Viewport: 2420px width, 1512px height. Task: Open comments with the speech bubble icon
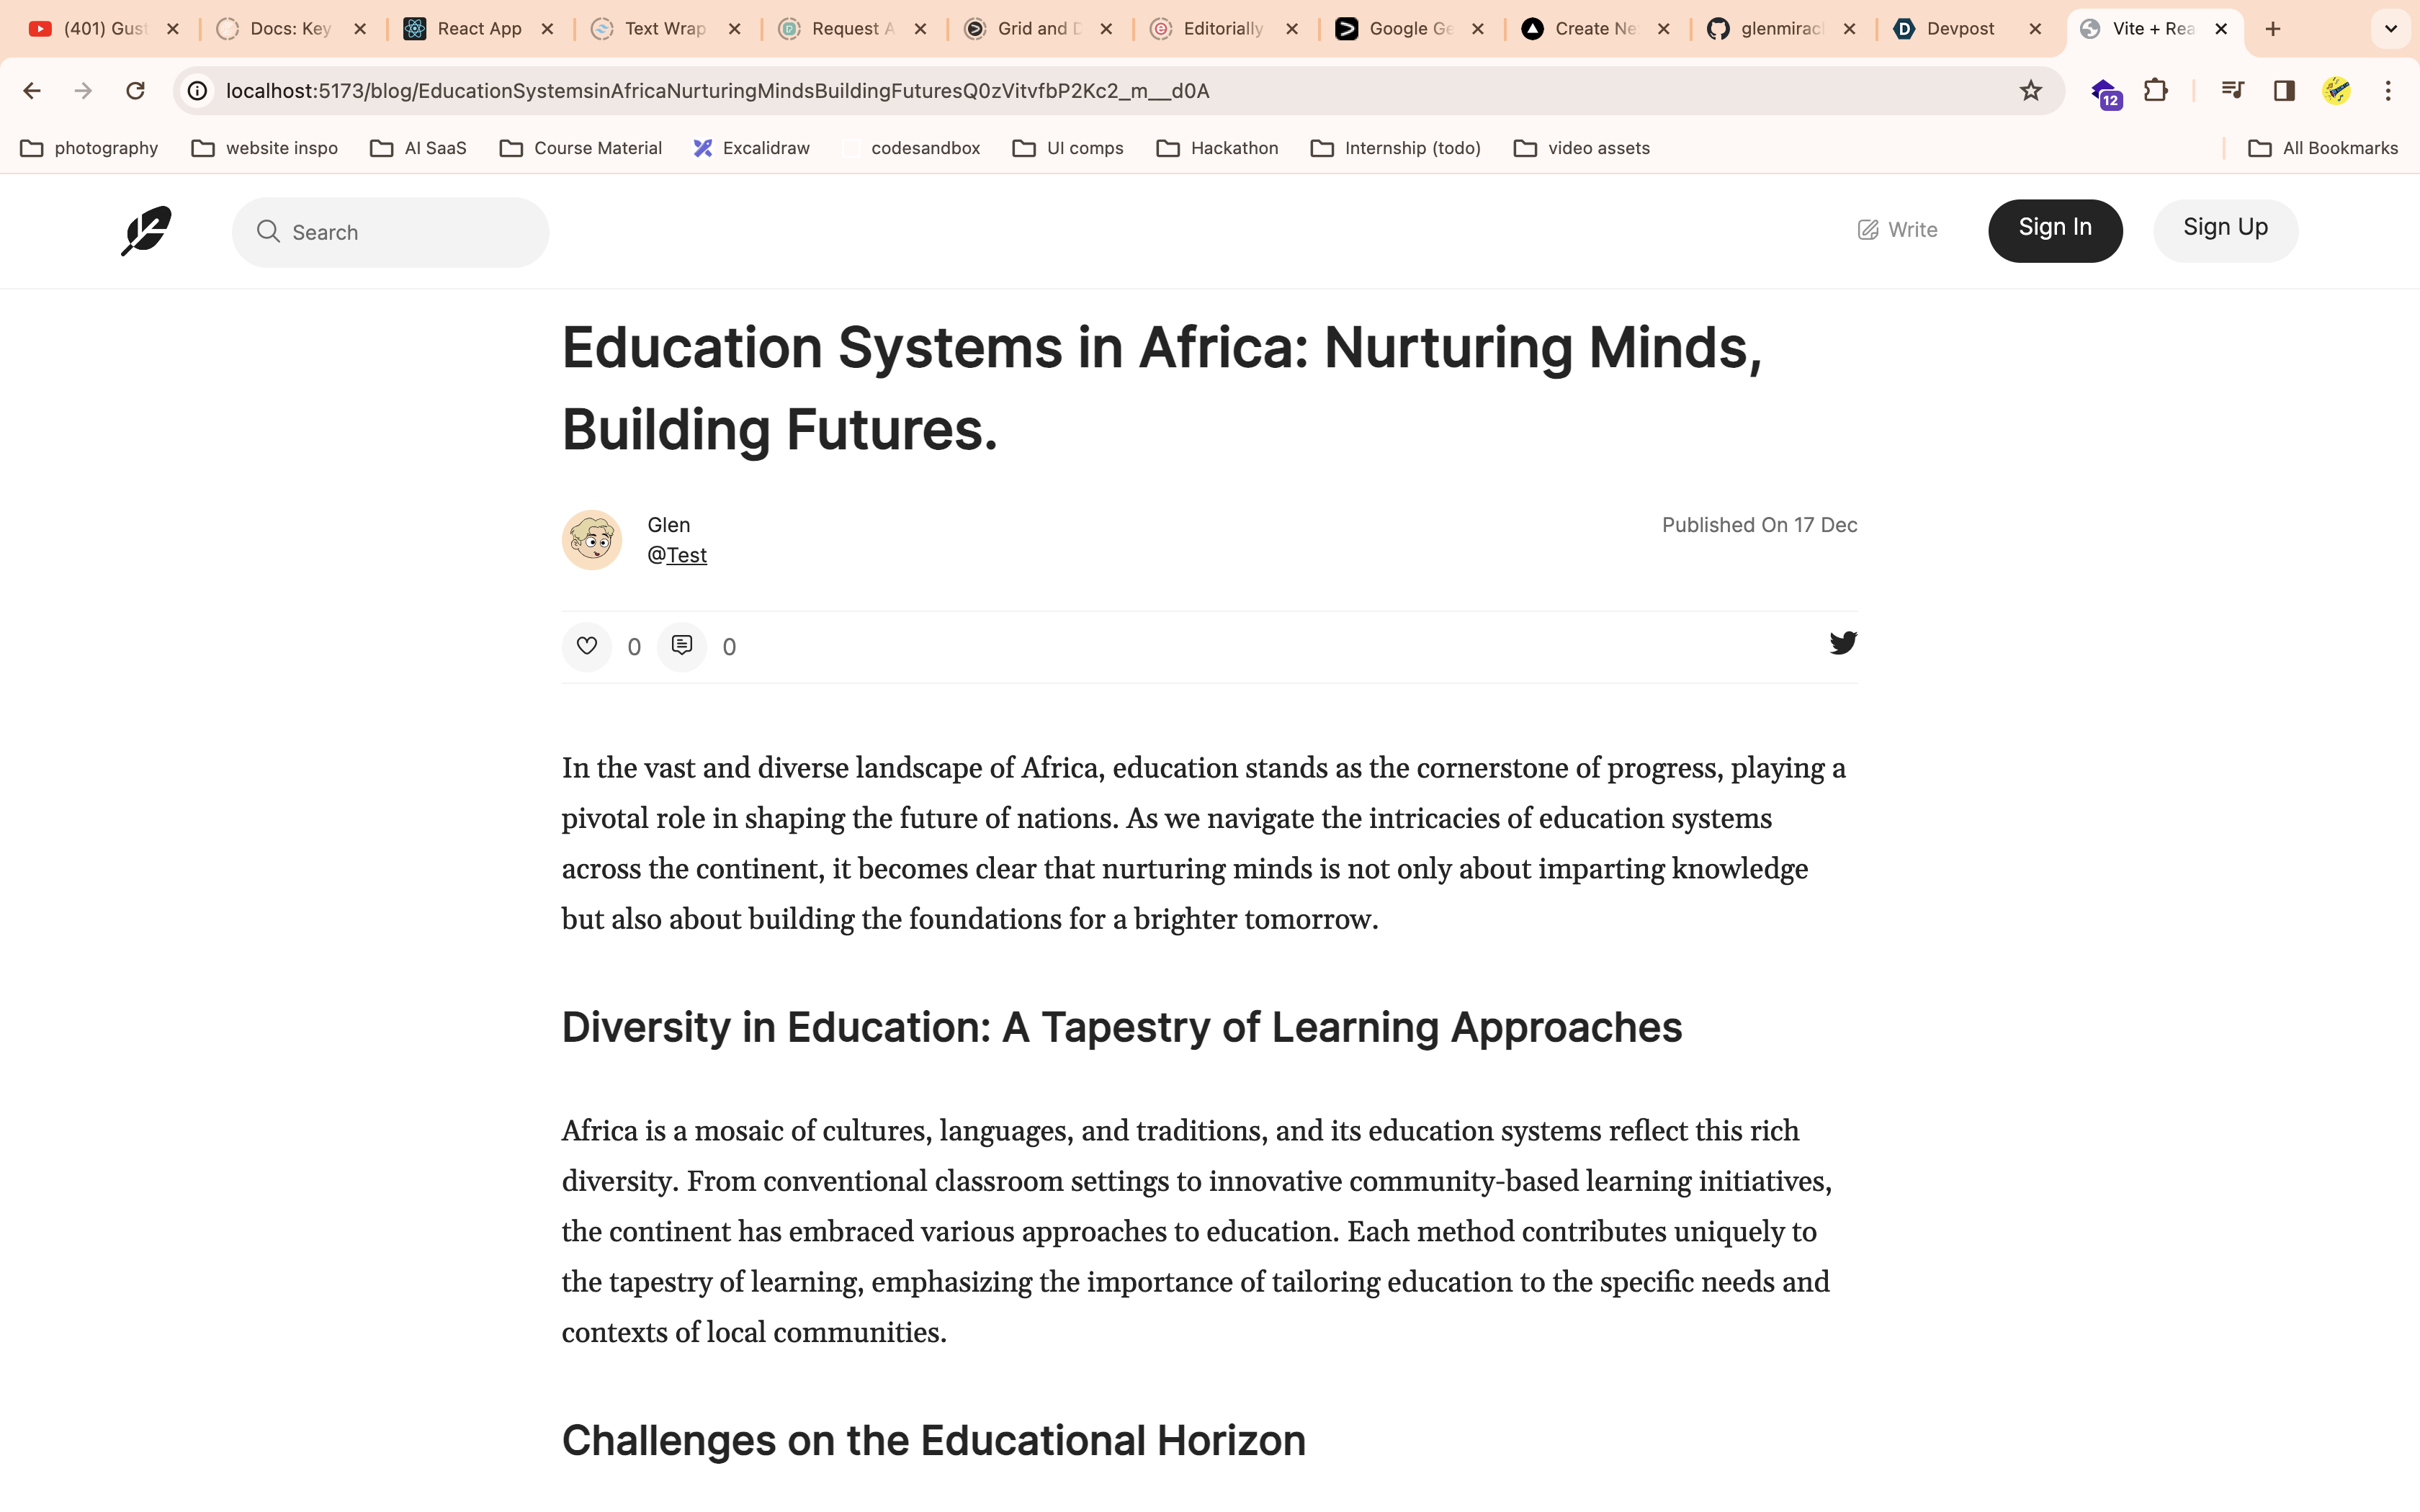(681, 646)
